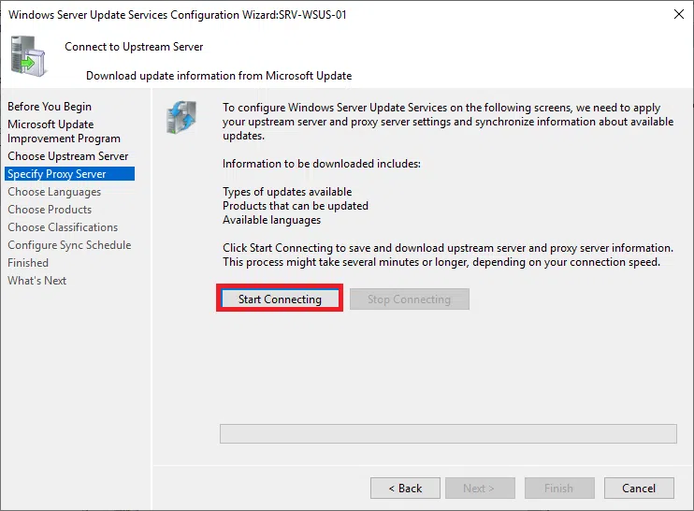Click the server icon in wizard header

[28, 55]
